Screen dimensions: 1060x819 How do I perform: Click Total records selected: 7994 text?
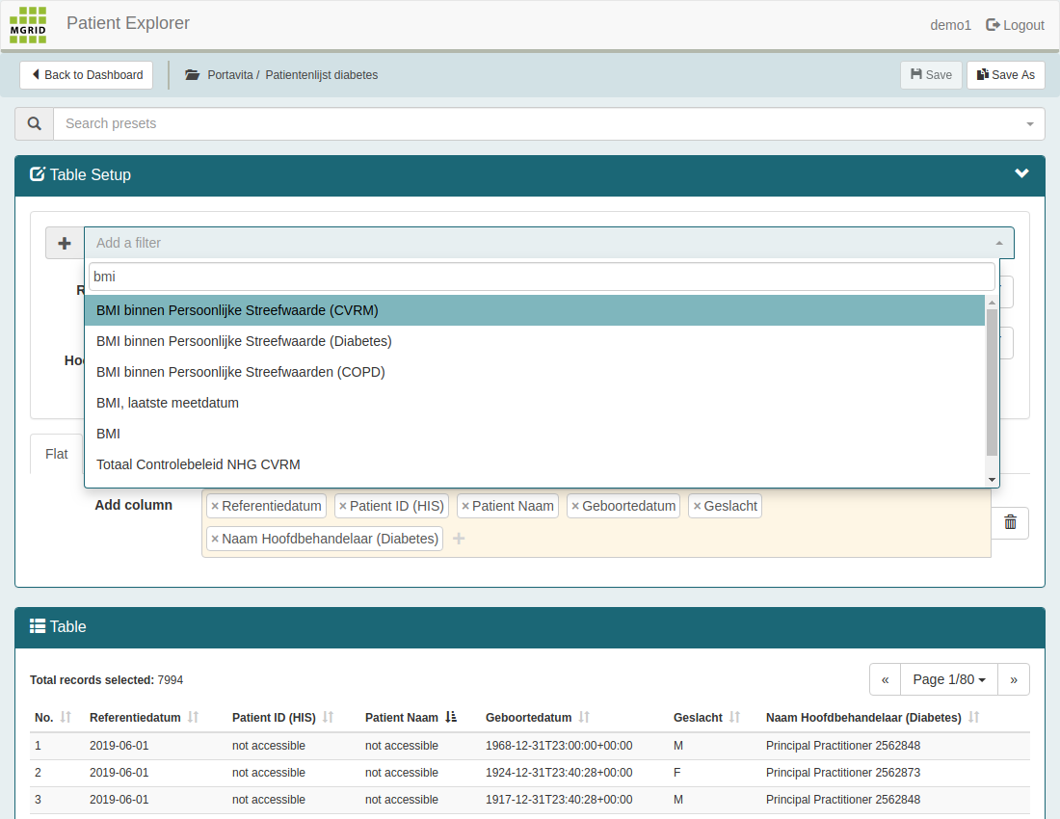(106, 680)
